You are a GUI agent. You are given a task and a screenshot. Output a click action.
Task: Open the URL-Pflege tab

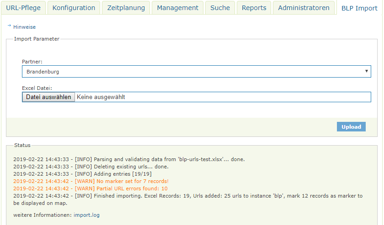pos(23,8)
